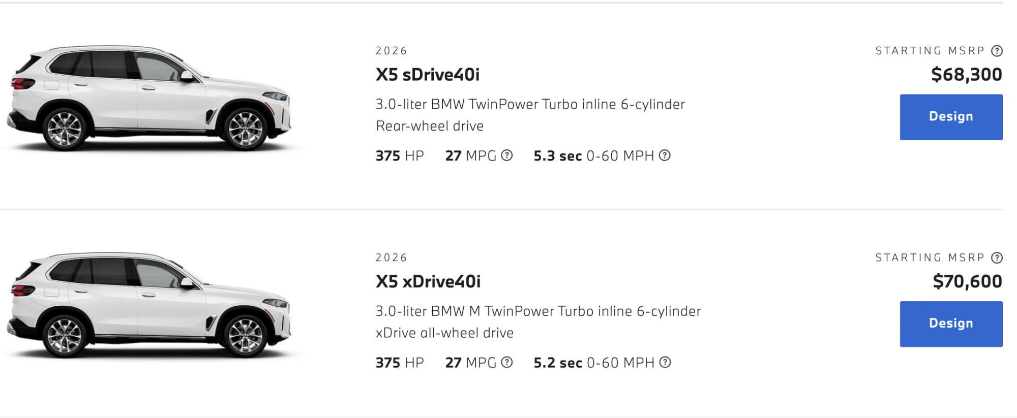This screenshot has width=1017, height=418.
Task: Click the X5 xDrive40i vehicle image
Action: click(150, 306)
